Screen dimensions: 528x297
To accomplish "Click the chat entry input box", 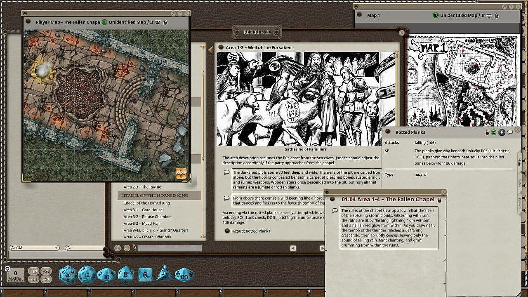I will (57, 255).
